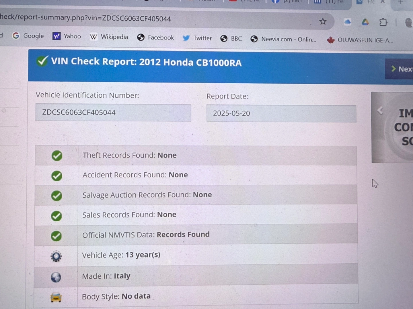Click the check icon for Official NMVTIS Data

[x=56, y=236]
